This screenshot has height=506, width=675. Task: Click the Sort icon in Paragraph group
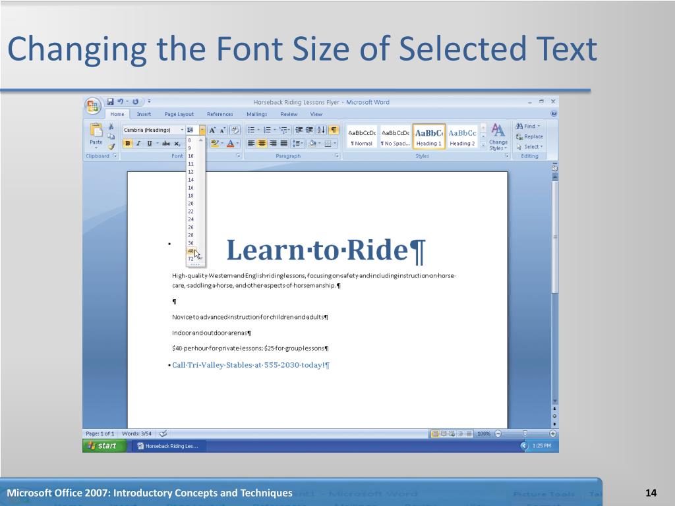321,130
